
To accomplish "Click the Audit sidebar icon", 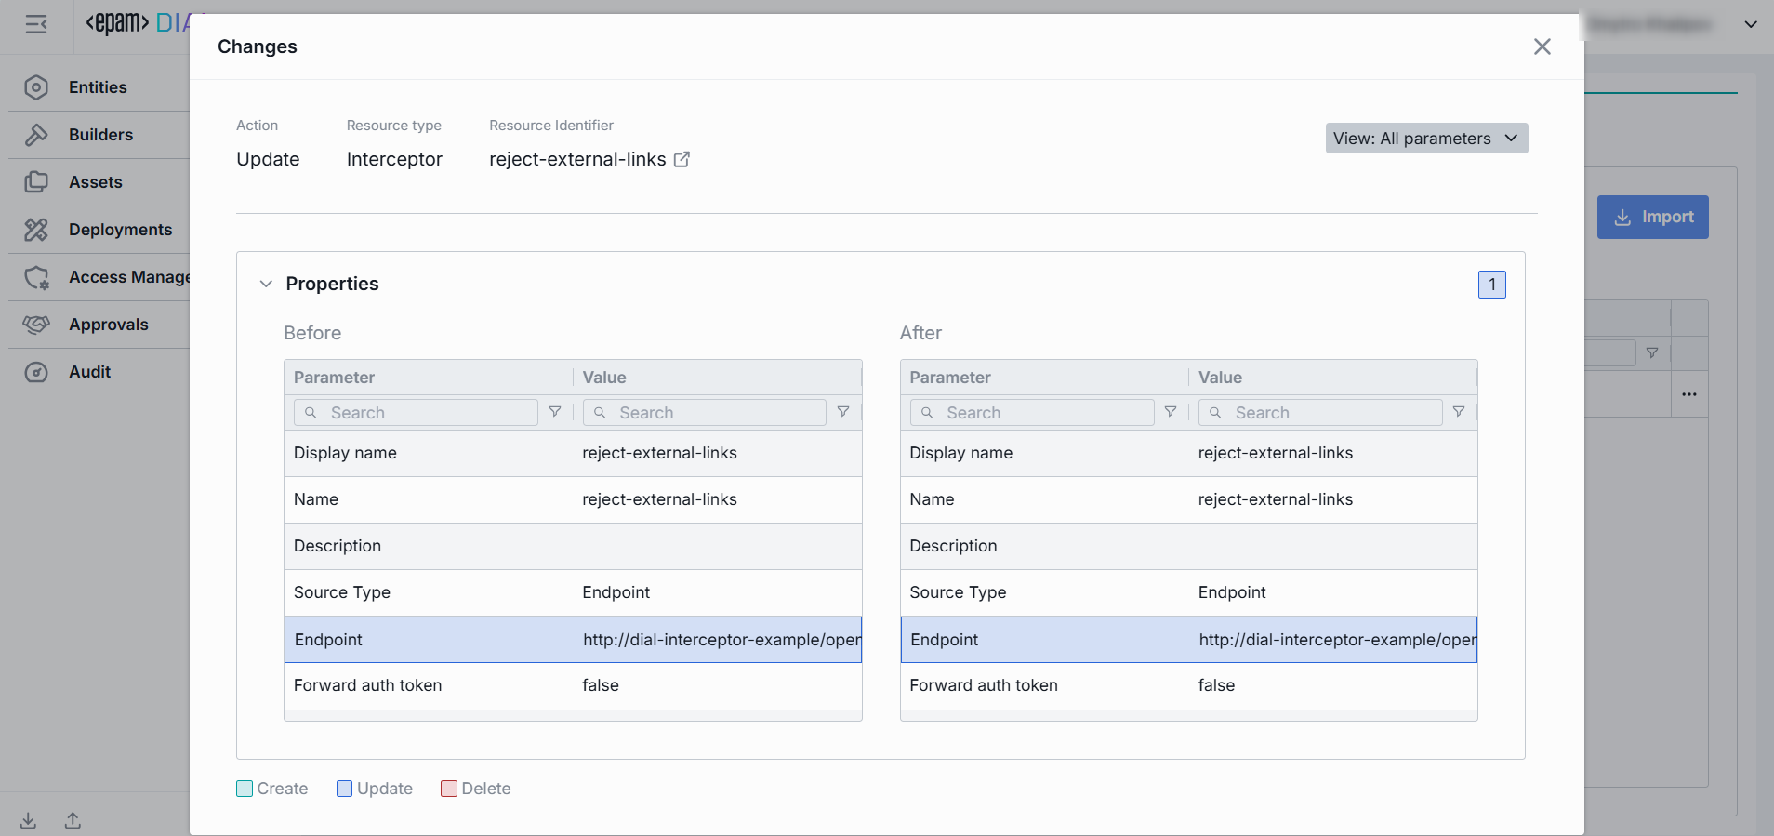I will point(36,372).
